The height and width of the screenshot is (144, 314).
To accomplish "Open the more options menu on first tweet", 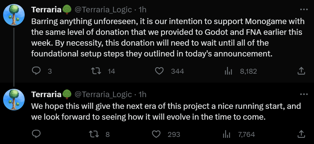I will click(304, 10).
